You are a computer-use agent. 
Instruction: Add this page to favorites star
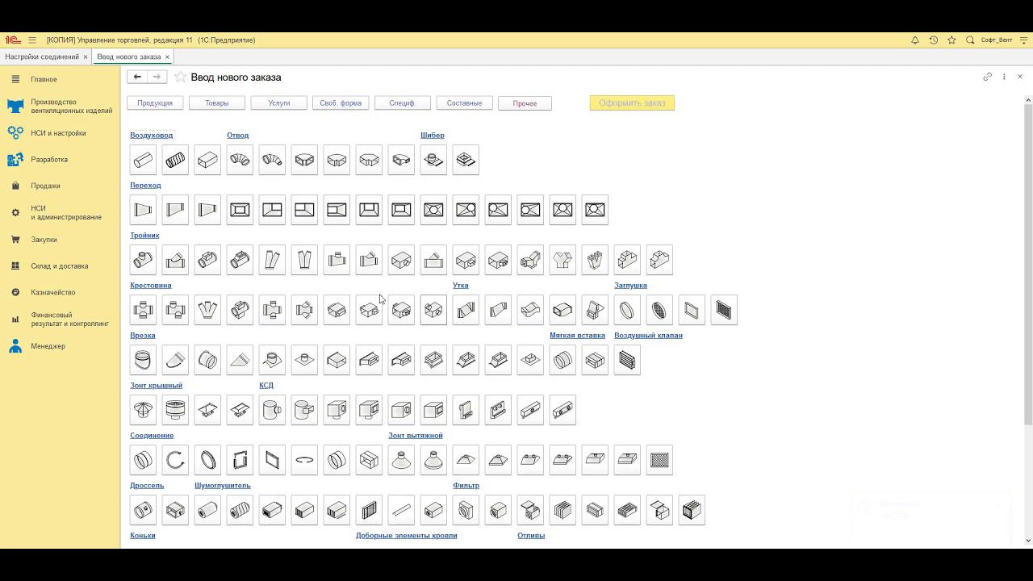(x=181, y=77)
